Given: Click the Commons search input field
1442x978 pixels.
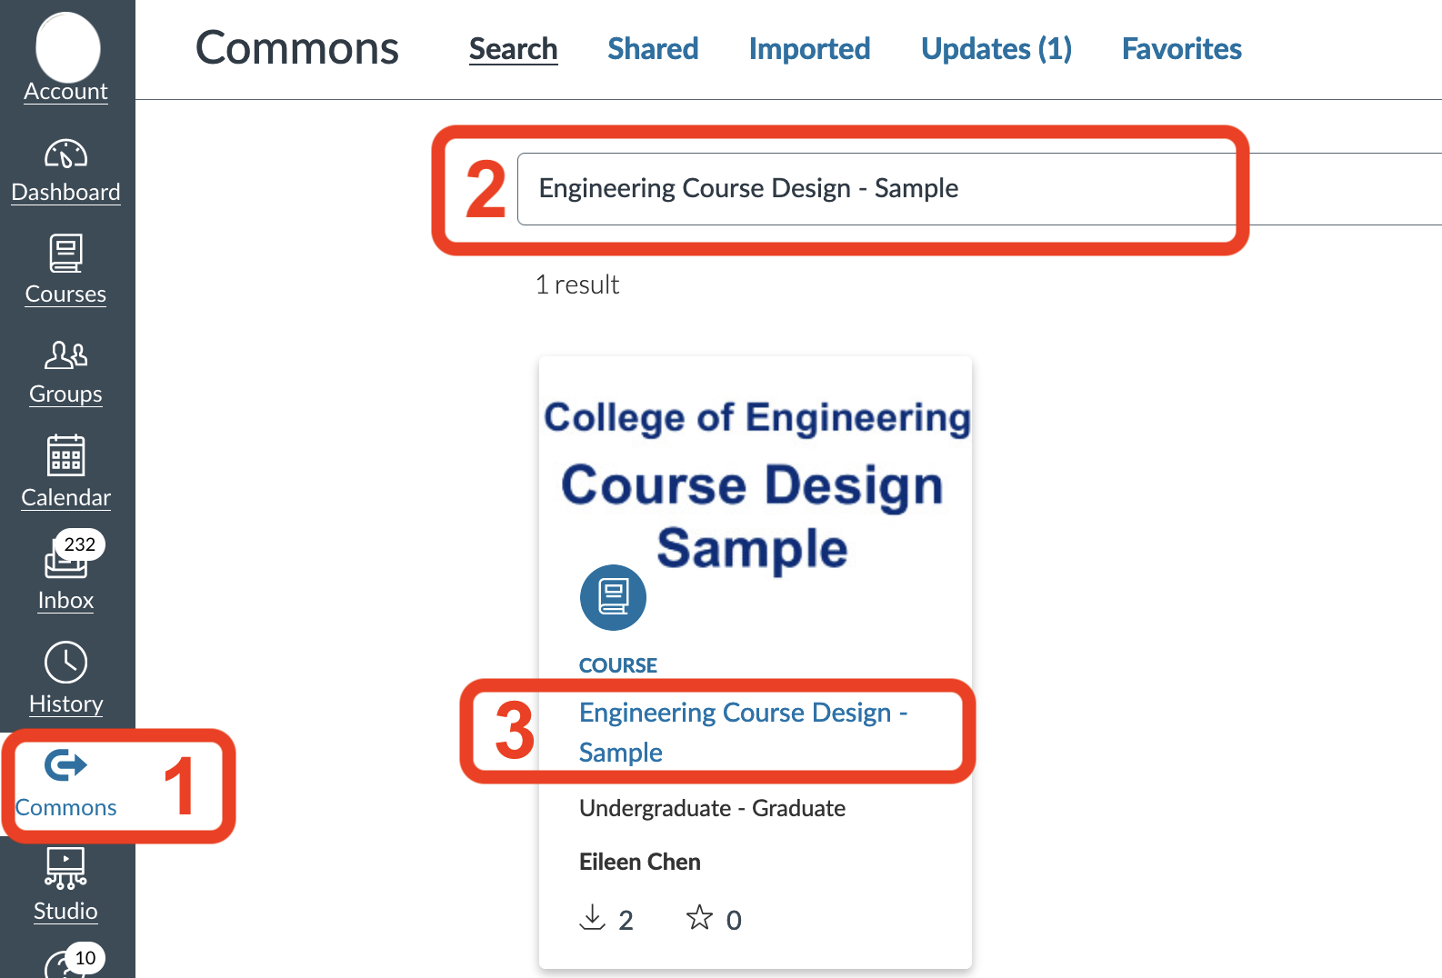Looking at the screenshot, I should (x=873, y=189).
